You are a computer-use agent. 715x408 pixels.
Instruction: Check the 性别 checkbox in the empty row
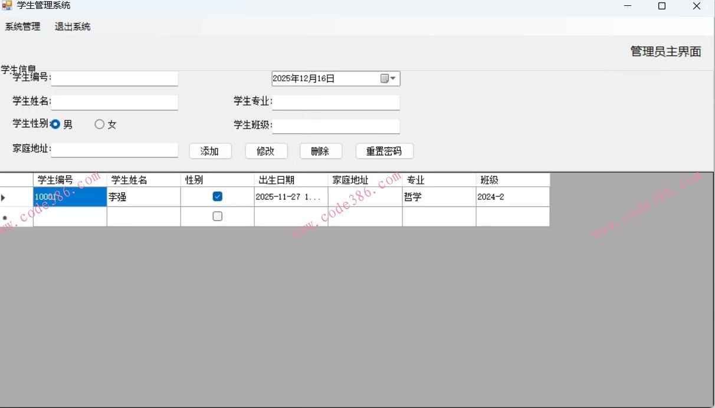pyautogui.click(x=217, y=216)
